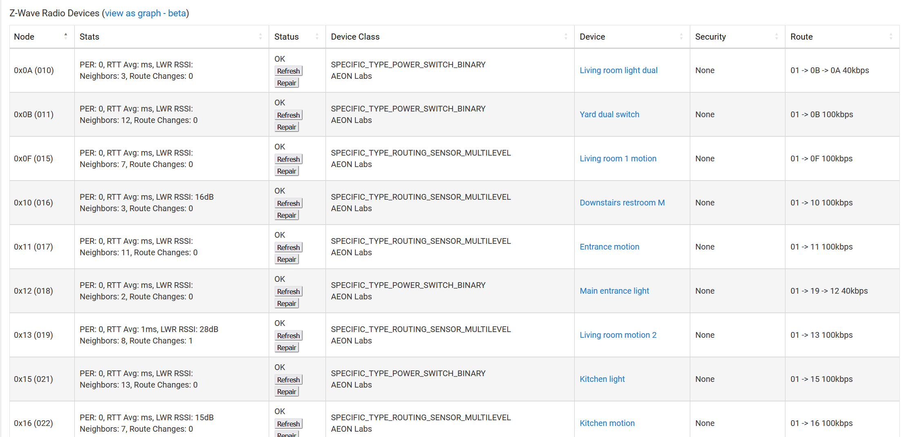The image size is (901, 437).
Task: Sort table by Security column arrow
Action: click(x=776, y=36)
